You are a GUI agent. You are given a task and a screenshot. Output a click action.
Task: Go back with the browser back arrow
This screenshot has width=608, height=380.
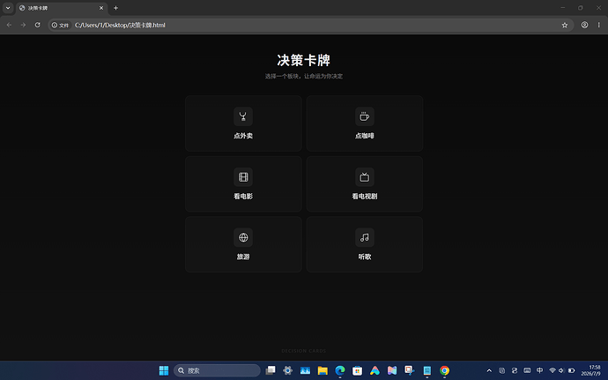point(9,25)
